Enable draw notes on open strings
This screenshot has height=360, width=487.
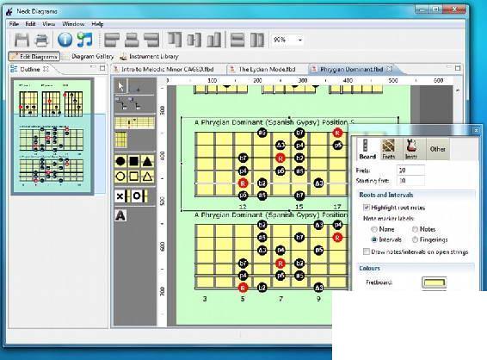pos(367,251)
